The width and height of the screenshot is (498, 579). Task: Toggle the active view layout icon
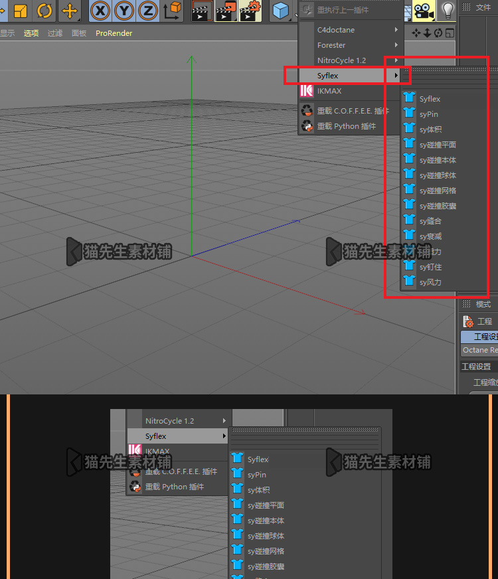[450, 33]
